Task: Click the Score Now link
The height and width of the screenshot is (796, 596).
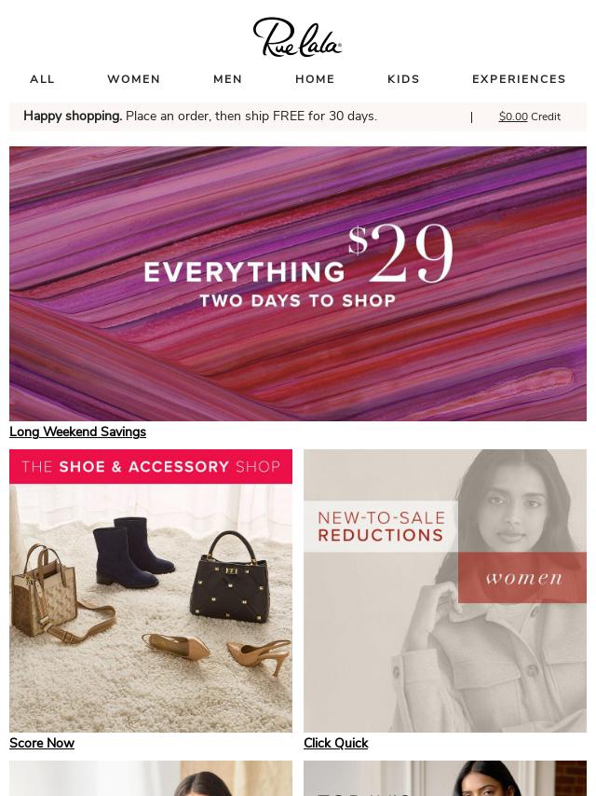Action: click(42, 743)
